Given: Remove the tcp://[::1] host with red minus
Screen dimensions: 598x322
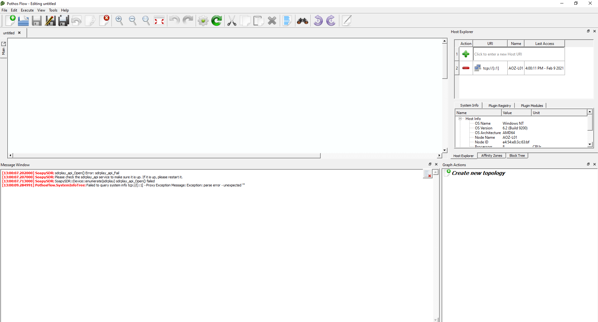Looking at the screenshot, I should click(466, 68).
